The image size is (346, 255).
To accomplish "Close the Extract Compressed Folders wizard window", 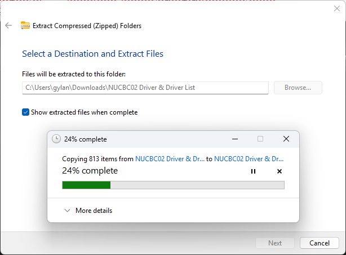I will point(336,8).
